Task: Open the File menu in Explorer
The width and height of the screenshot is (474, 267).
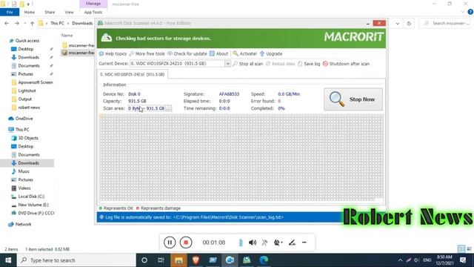Action: pyautogui.click(x=10, y=12)
